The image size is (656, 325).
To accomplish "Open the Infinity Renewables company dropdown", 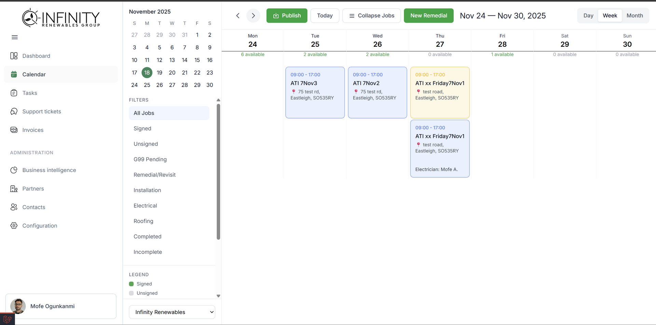I will click(172, 312).
